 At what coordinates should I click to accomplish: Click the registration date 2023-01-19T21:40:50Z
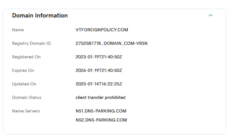click(99, 57)
